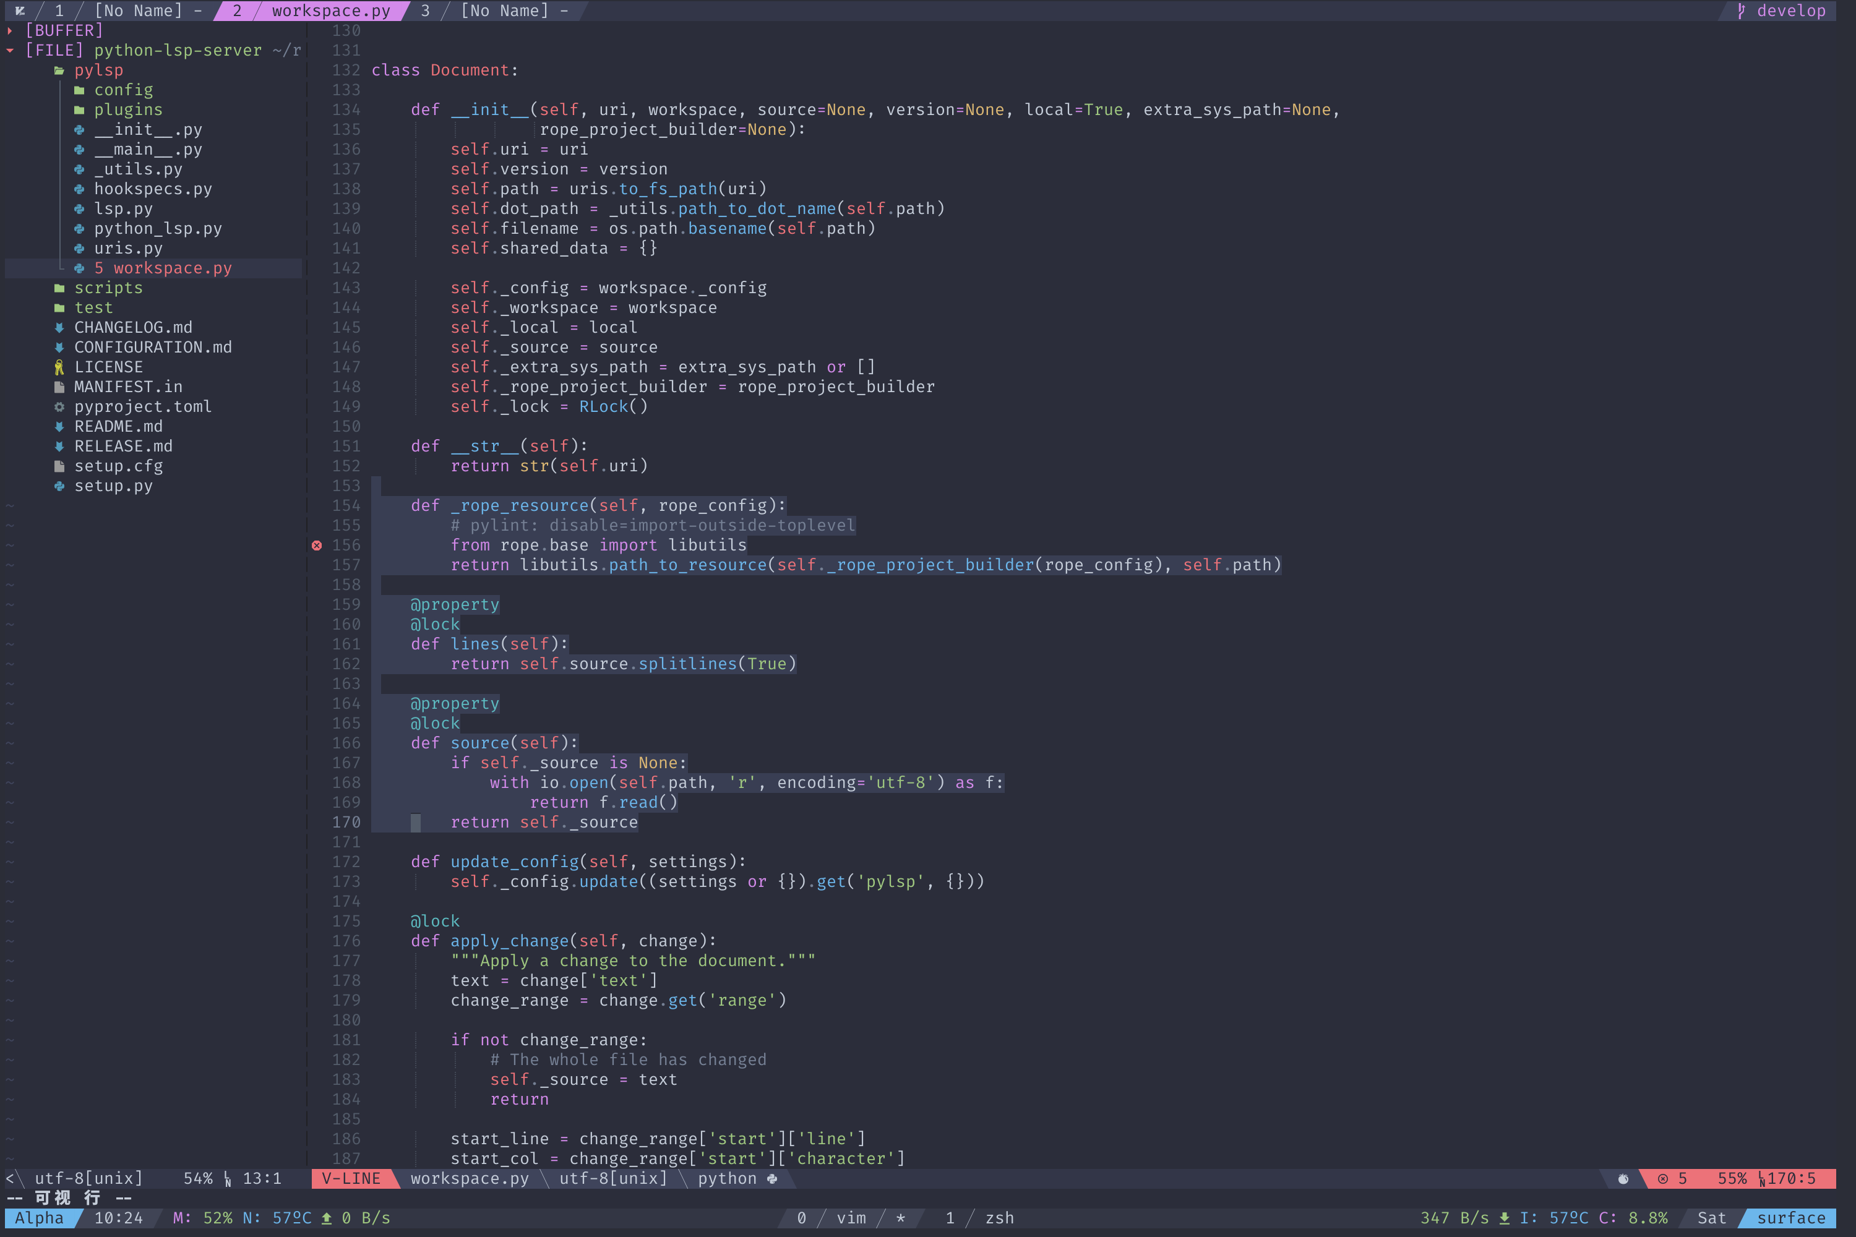Image resolution: width=1856 pixels, height=1237 pixels.
Task: Open hookspecs.py in the file tree
Action: click(x=152, y=189)
